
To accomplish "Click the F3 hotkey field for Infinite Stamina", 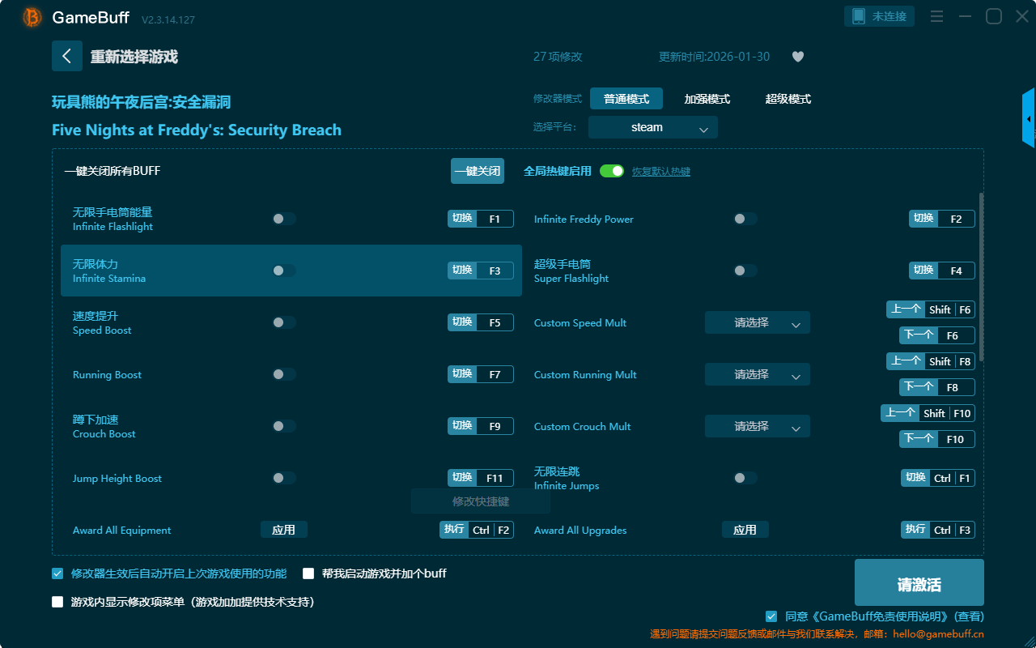I will (x=495, y=271).
